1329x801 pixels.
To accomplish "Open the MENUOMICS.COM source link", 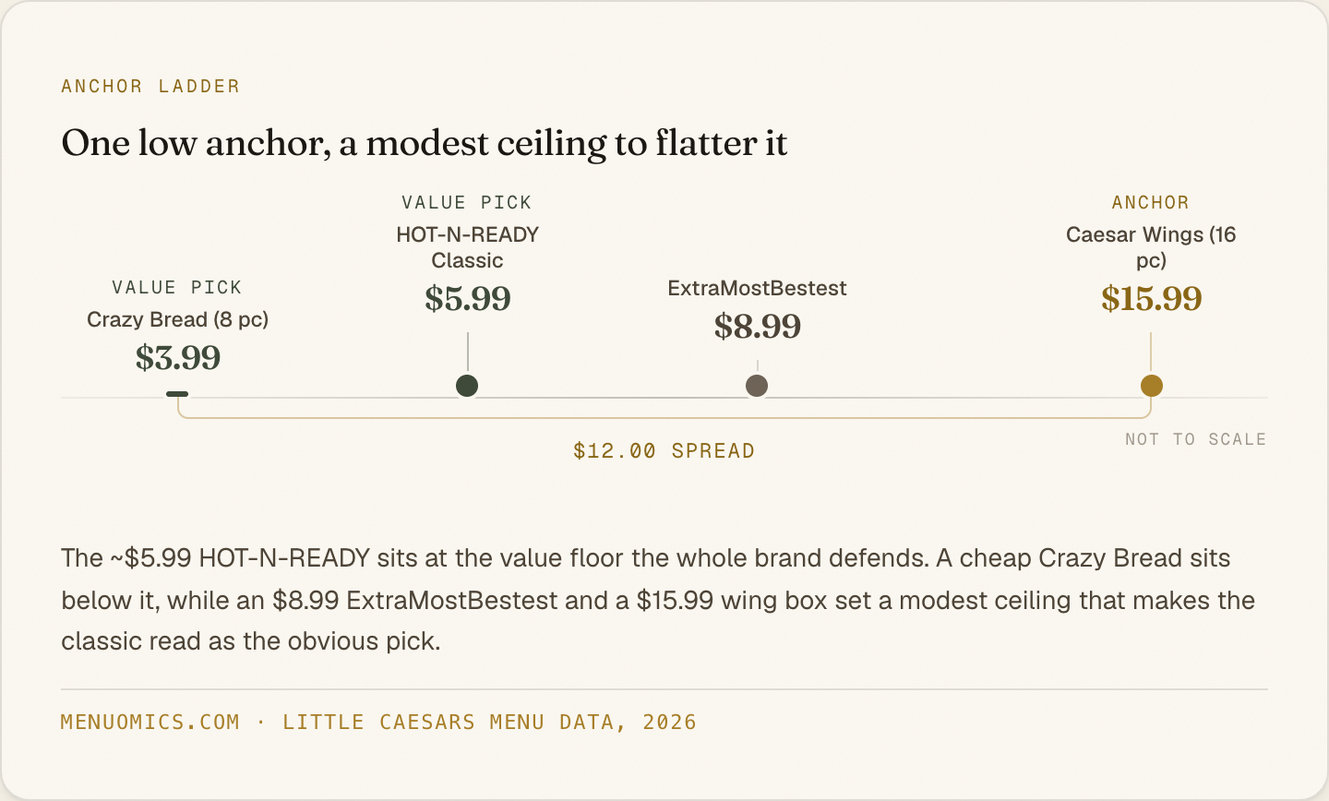I will (150, 722).
